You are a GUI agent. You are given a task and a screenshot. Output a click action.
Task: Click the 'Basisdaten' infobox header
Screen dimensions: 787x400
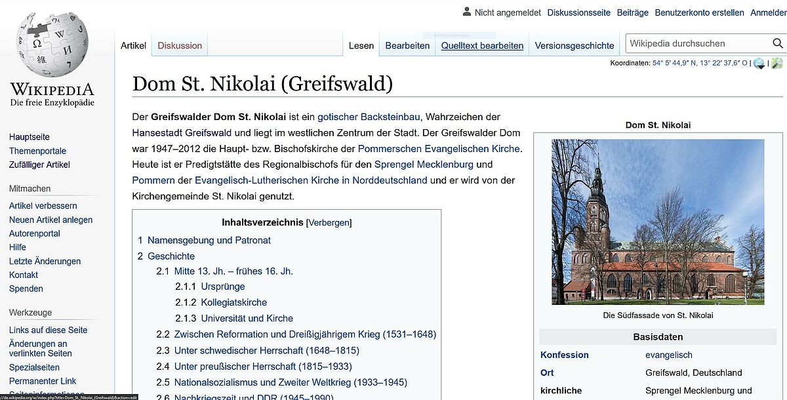click(x=658, y=337)
